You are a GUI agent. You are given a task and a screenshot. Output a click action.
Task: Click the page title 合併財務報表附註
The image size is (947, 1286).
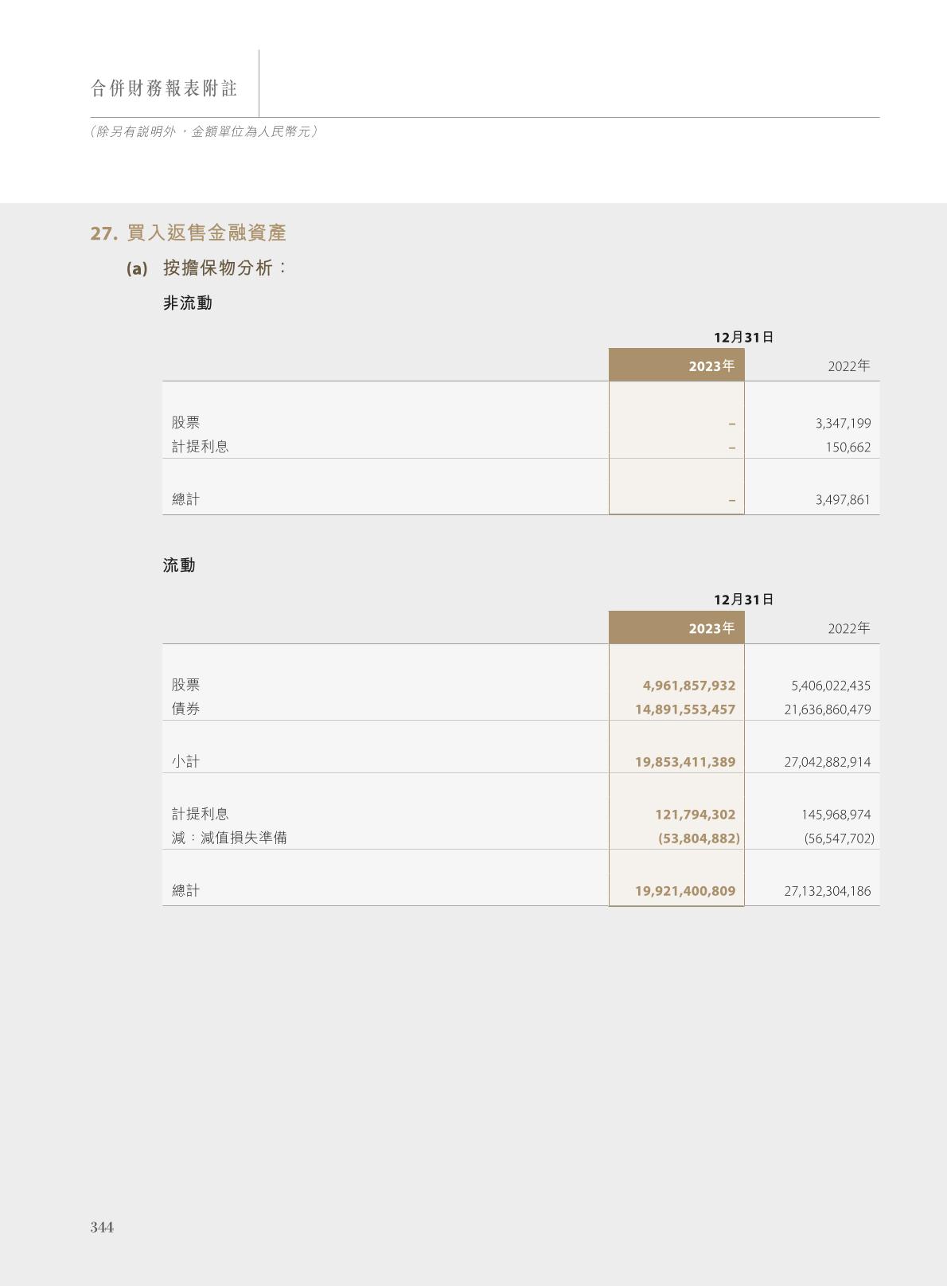pyautogui.click(x=164, y=88)
